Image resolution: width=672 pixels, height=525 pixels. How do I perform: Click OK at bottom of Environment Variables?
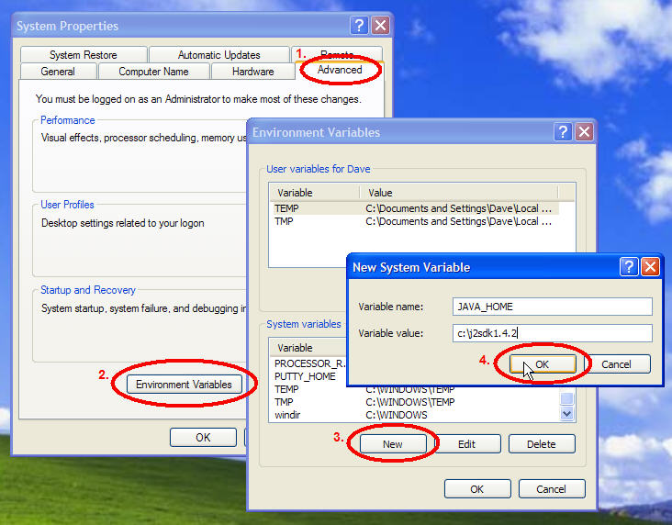coord(477,489)
